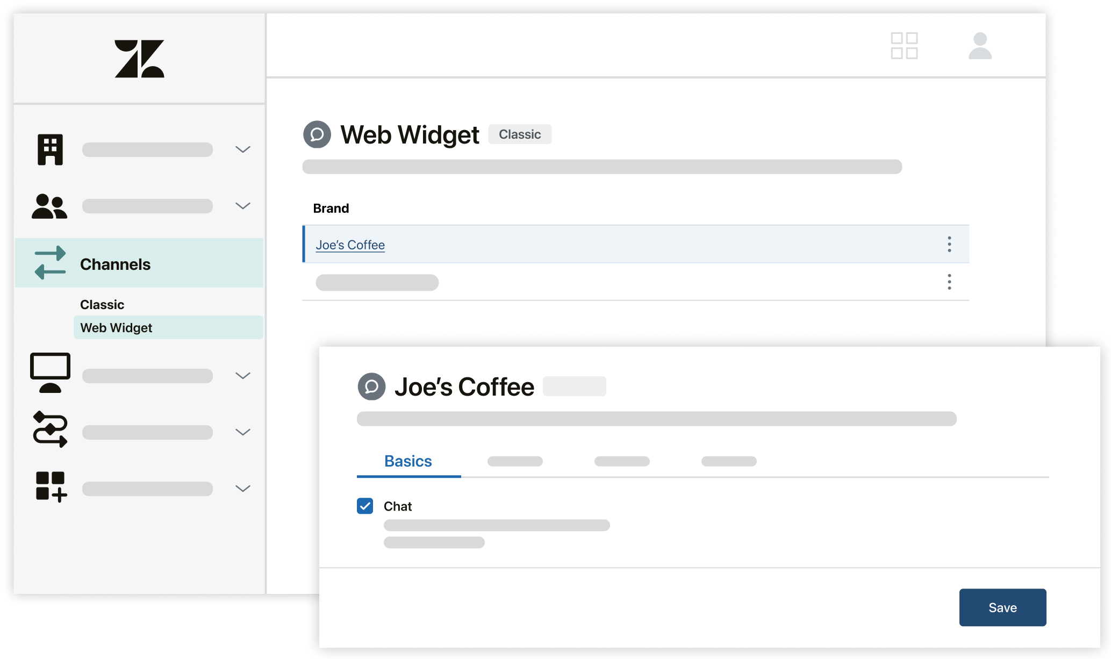Select the Channels arrow icon

[x=49, y=263]
